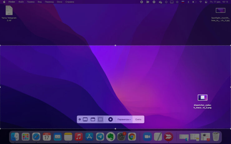Select the capture selected portion mode
The image size is (231, 144).
tap(100, 119)
